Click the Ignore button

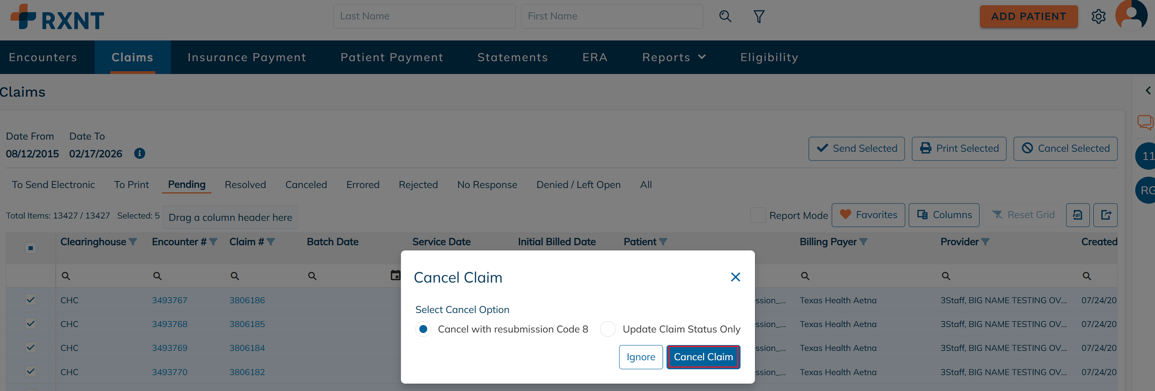(x=641, y=357)
